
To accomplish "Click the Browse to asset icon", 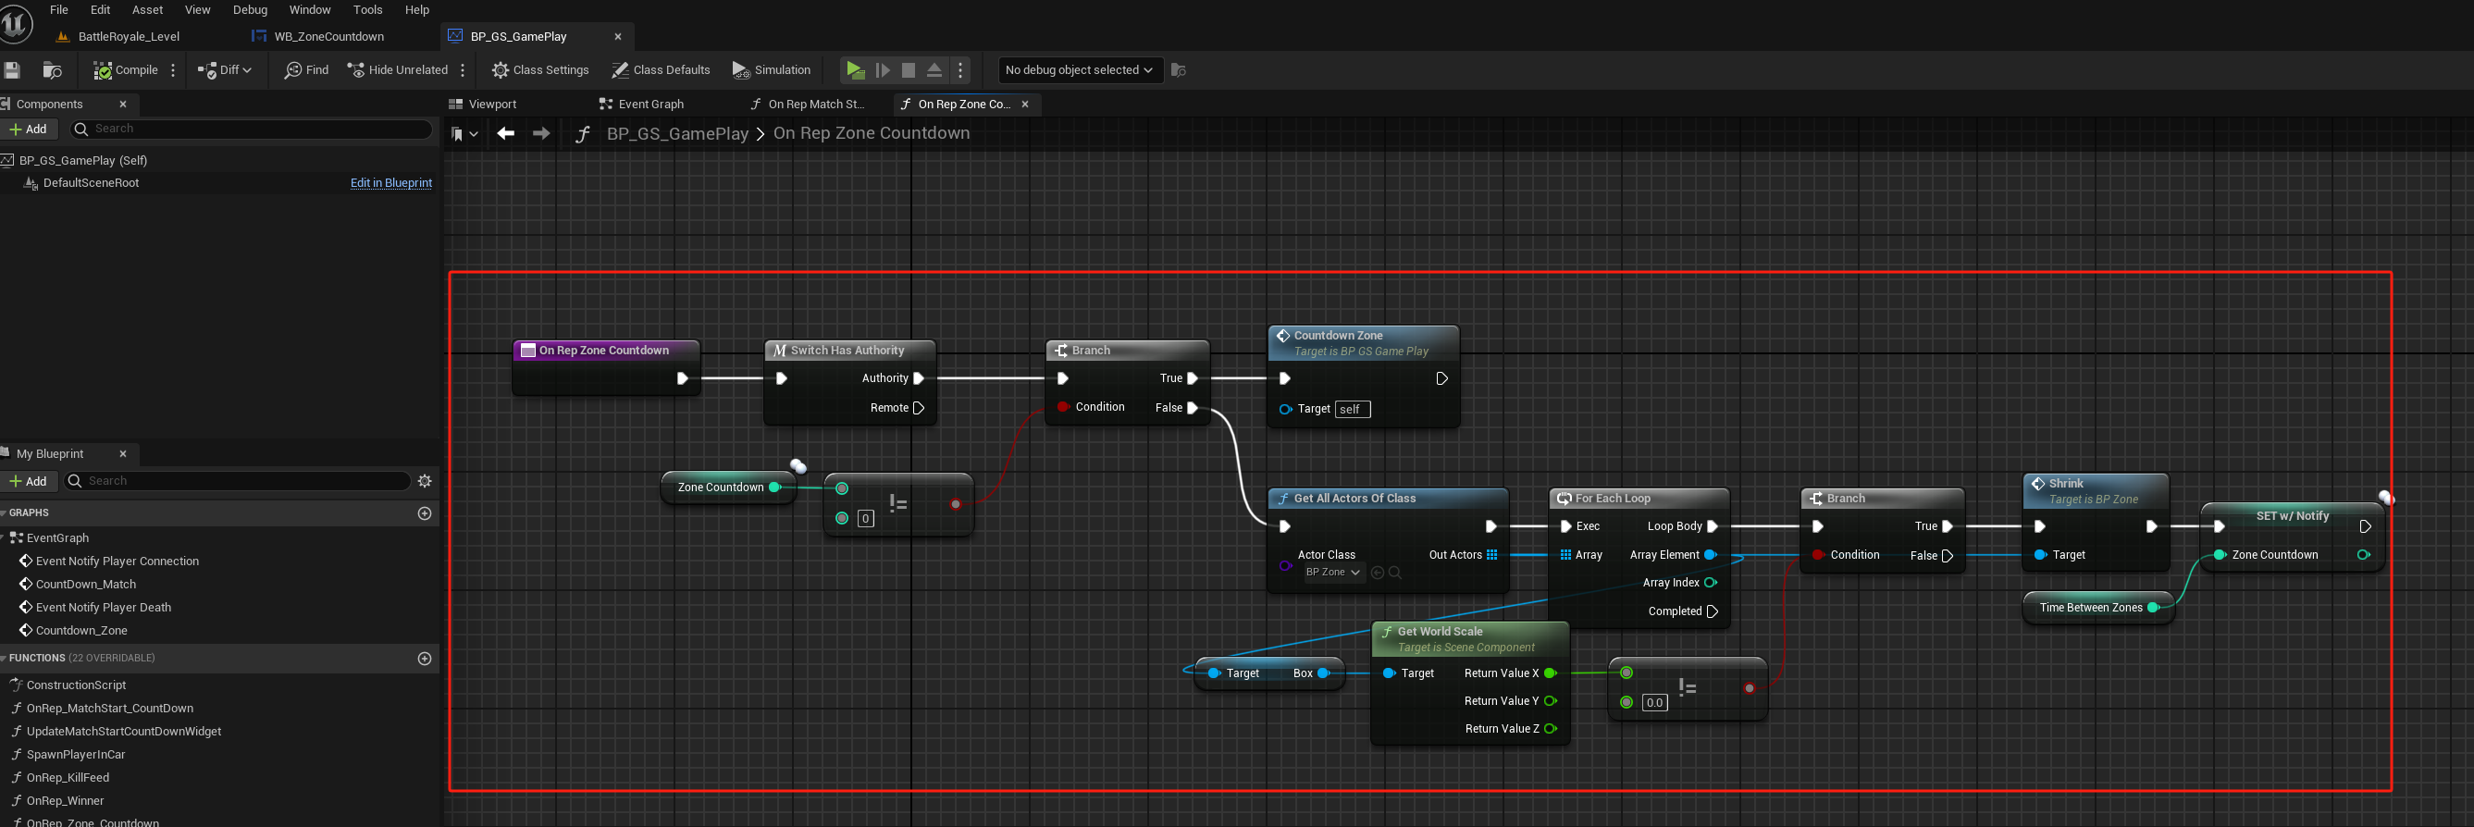I will tap(53, 70).
